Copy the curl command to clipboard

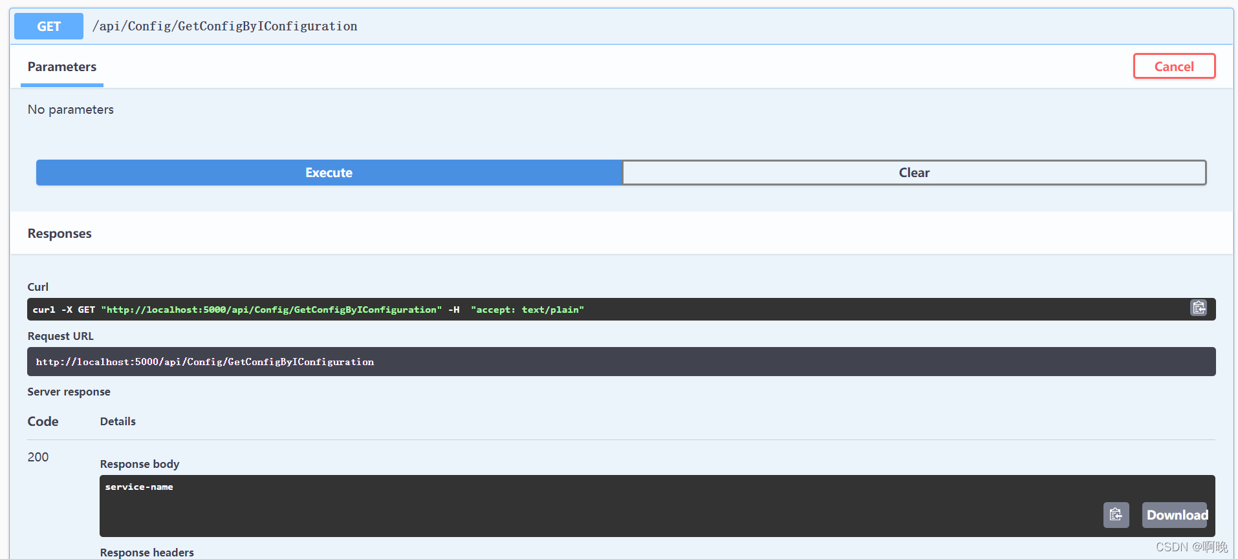tap(1199, 308)
